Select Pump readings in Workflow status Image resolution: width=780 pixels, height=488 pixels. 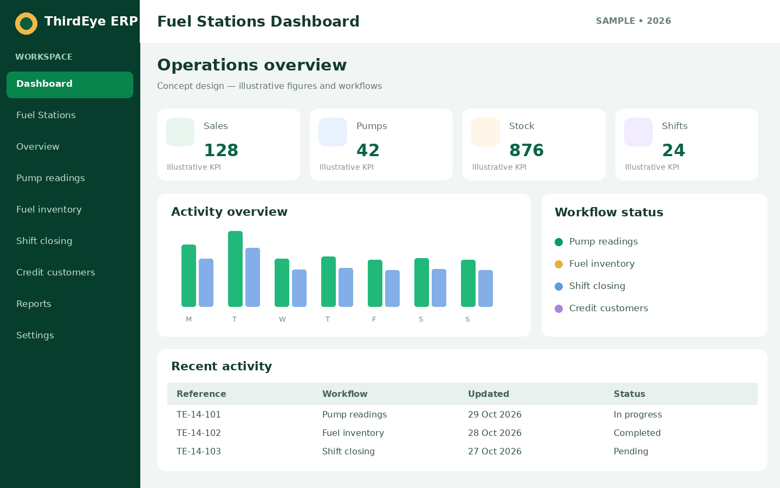click(603, 242)
